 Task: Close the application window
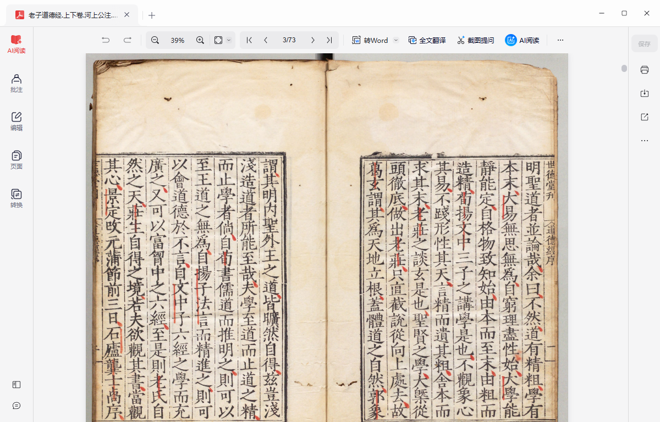(648, 13)
